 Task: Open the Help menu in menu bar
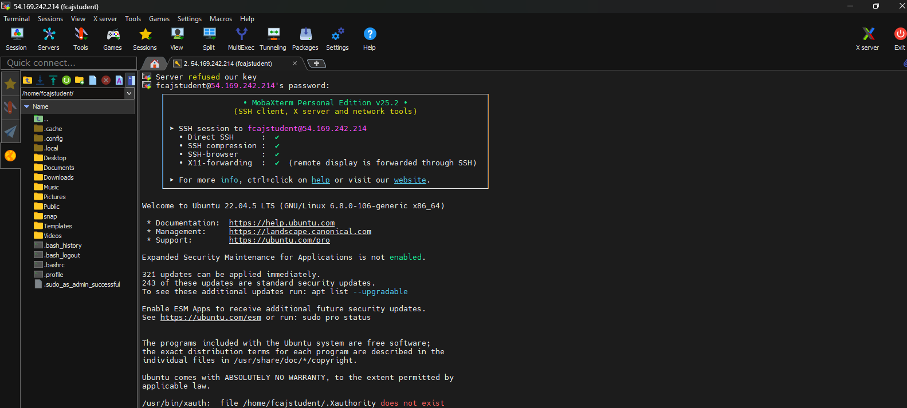(x=247, y=19)
